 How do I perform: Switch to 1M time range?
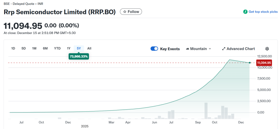[34, 48]
